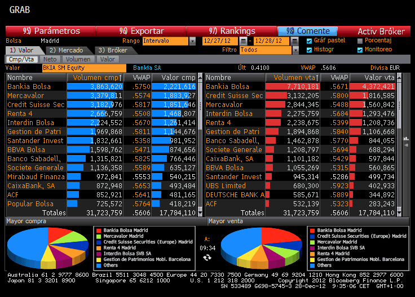Click the Intervalo range field
This screenshot has height=297, width=415.
[x=165, y=41]
